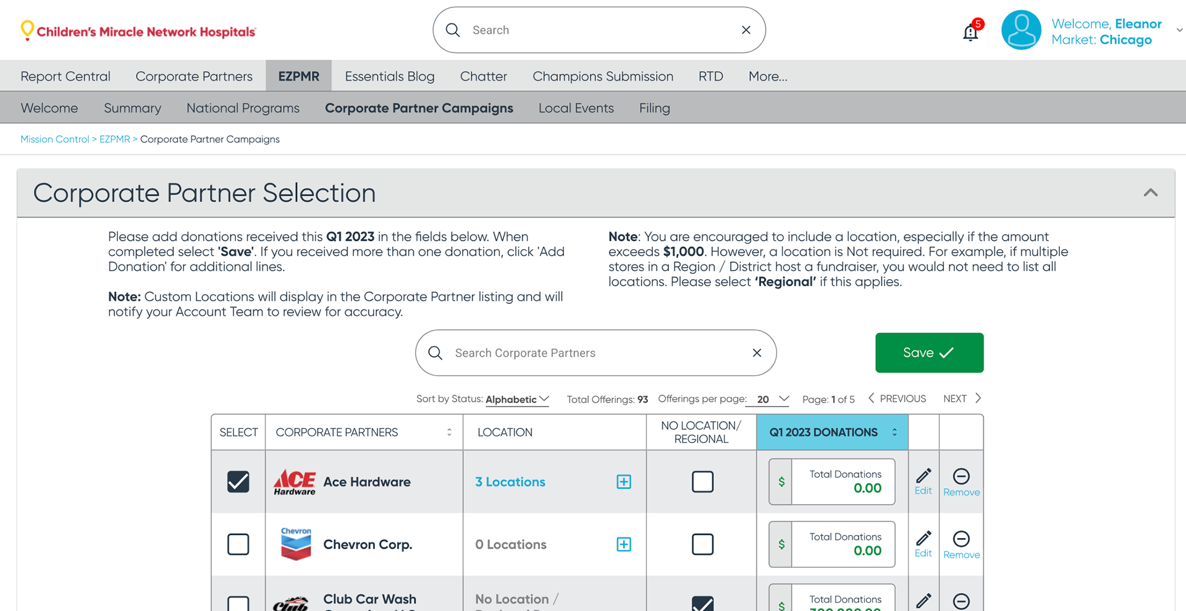Remove the Ace Hardware row
This screenshot has width=1186, height=611.
point(961,481)
